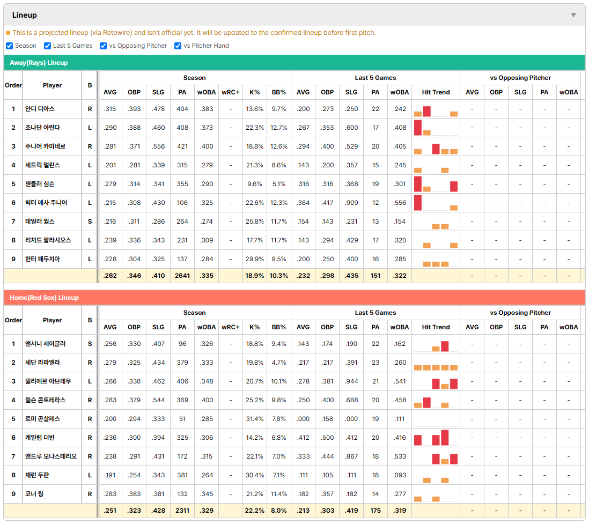Collapse the Lineup panel arrow
This screenshot has width=589, height=524.
pyautogui.click(x=573, y=15)
